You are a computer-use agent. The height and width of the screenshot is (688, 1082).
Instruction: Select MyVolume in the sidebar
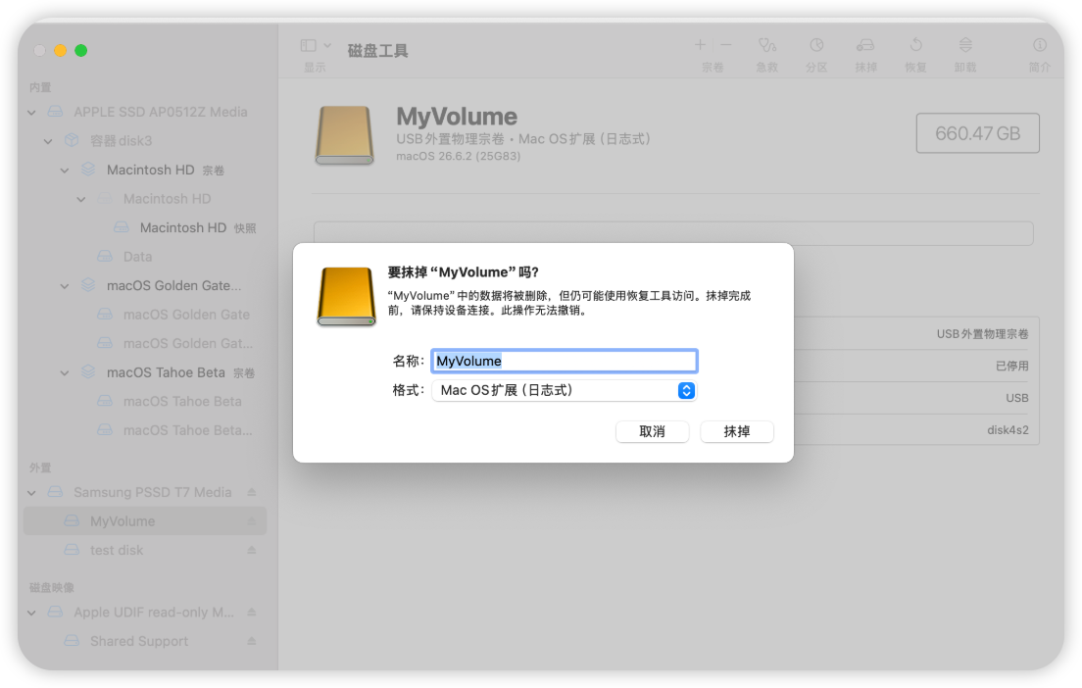pos(145,521)
